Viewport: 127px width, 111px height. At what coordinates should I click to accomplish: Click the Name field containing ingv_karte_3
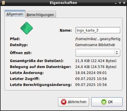click(98, 30)
